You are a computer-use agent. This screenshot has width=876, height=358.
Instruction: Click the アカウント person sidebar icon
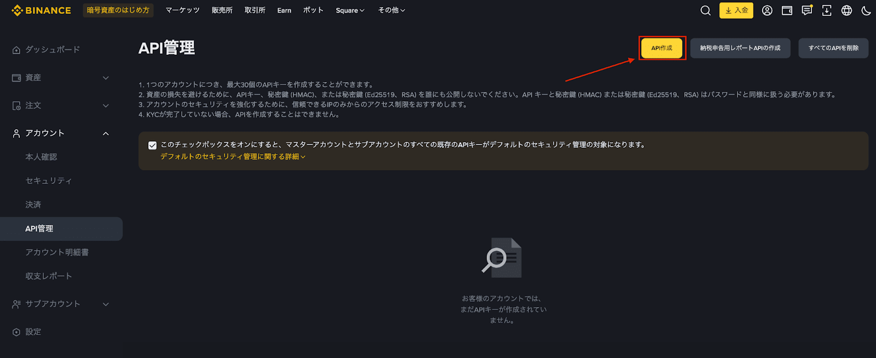16,134
